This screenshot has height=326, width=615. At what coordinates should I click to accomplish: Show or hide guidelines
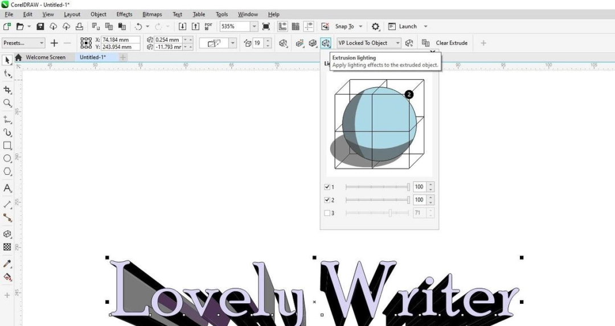(x=309, y=26)
